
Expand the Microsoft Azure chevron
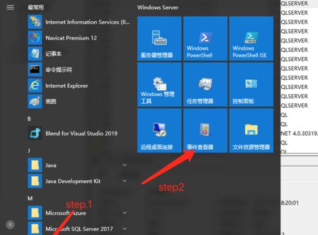(125, 213)
